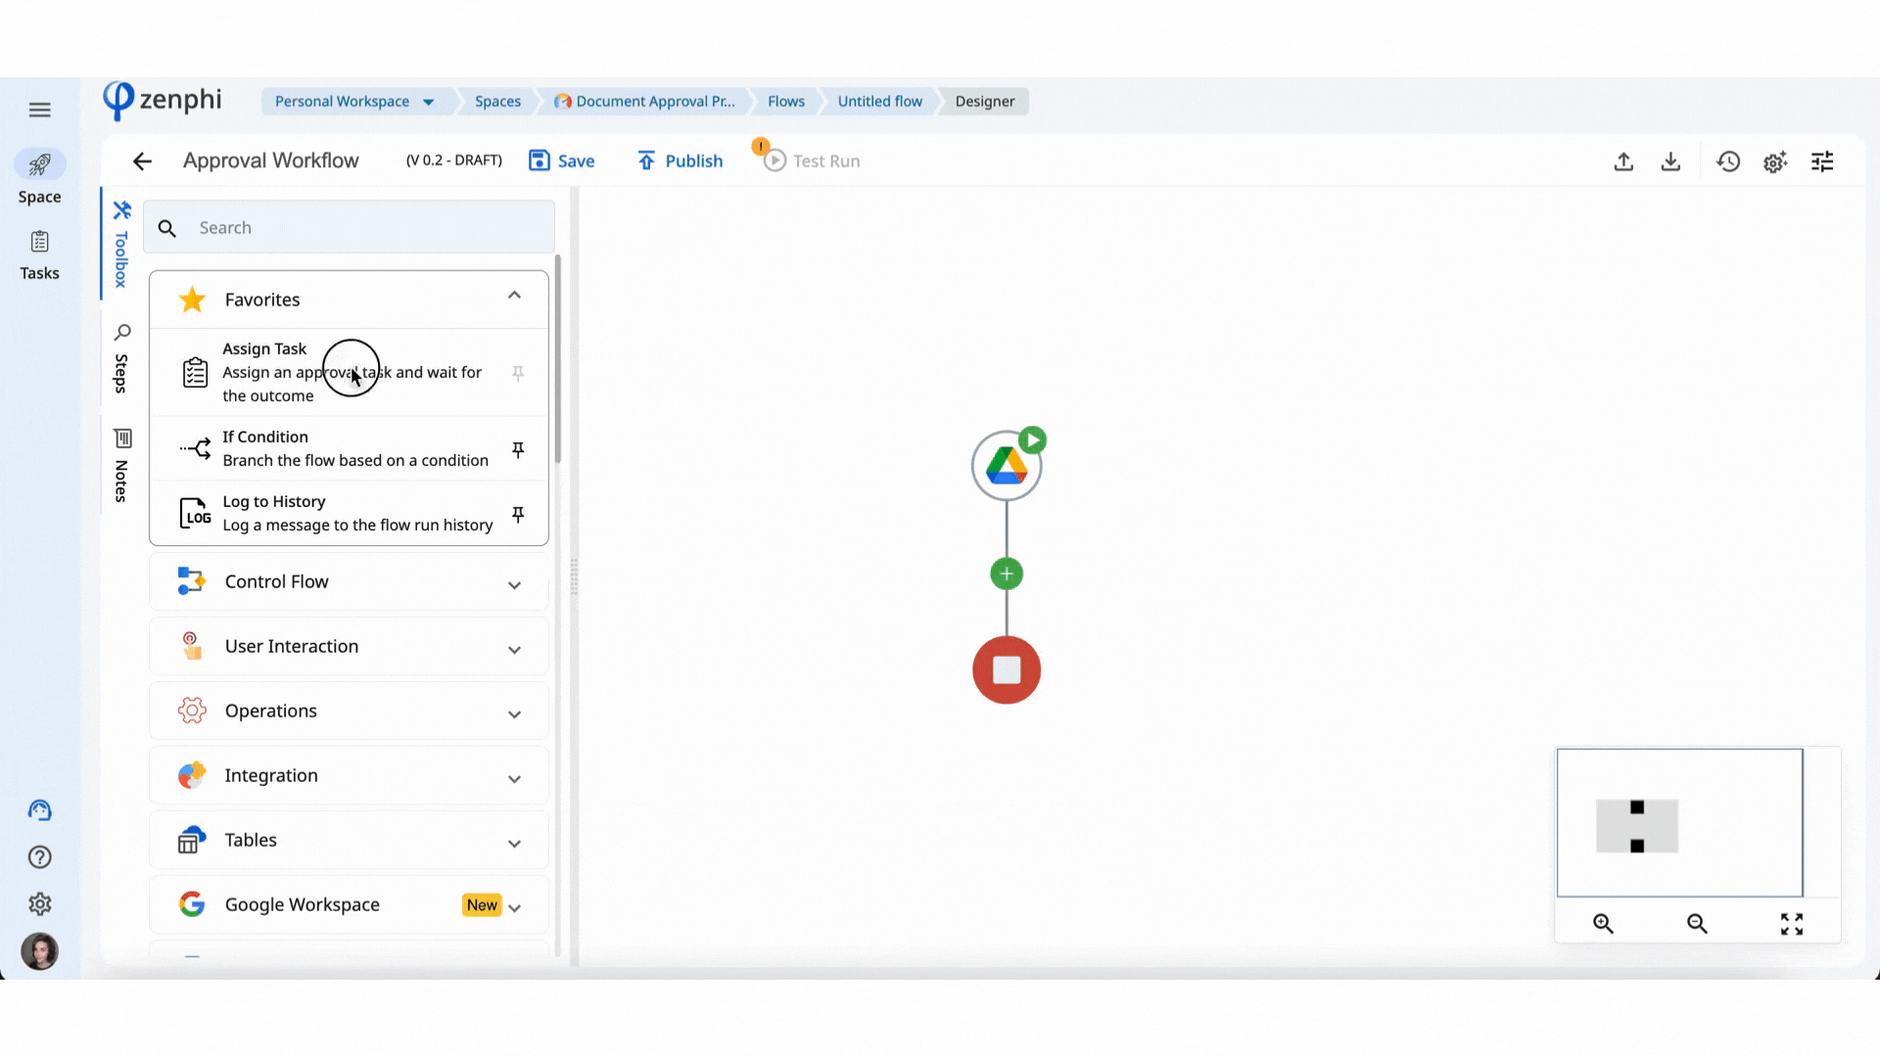Unpin Log to History from Favorites
1880x1057 pixels.
(518, 514)
